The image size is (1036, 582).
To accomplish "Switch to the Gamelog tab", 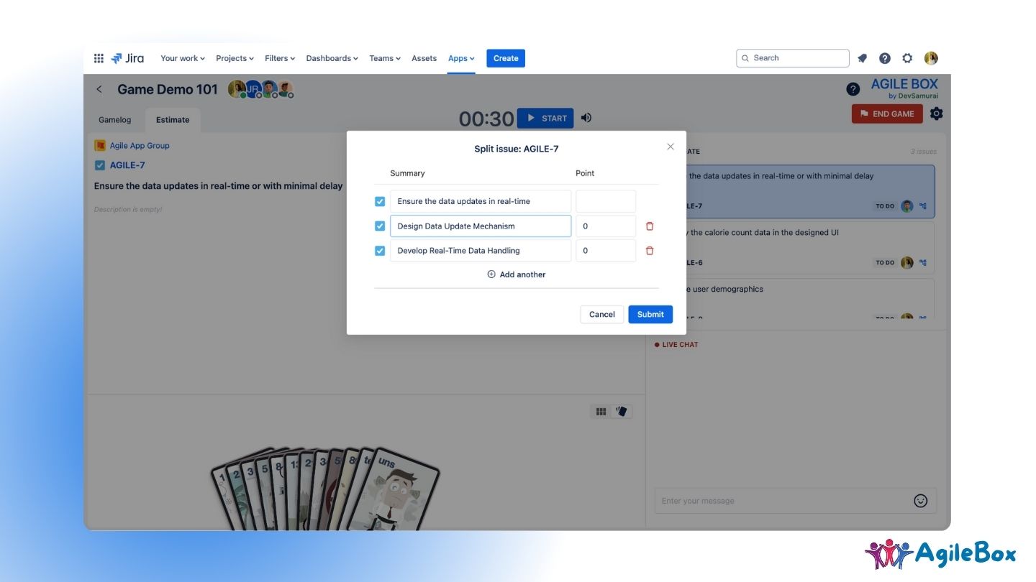I will (114, 119).
